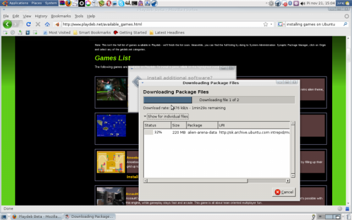Open the File menu
Viewport: 352px width, 220px height.
tap(6, 16)
